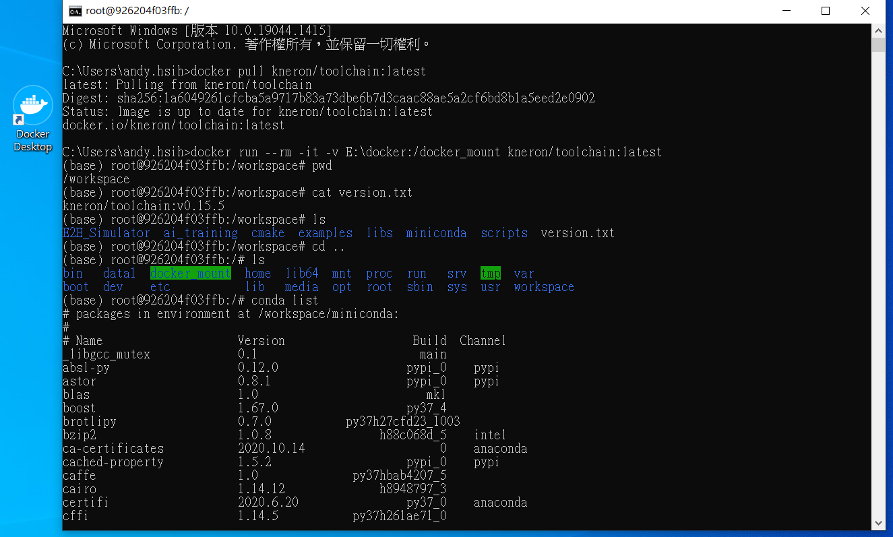Click the 'libs' directory name
Screen dimensions: 893x537
coord(379,232)
